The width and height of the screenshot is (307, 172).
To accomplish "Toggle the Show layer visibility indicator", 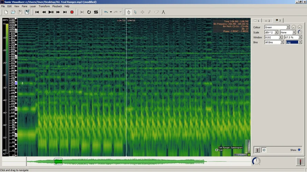I will [x=299, y=150].
